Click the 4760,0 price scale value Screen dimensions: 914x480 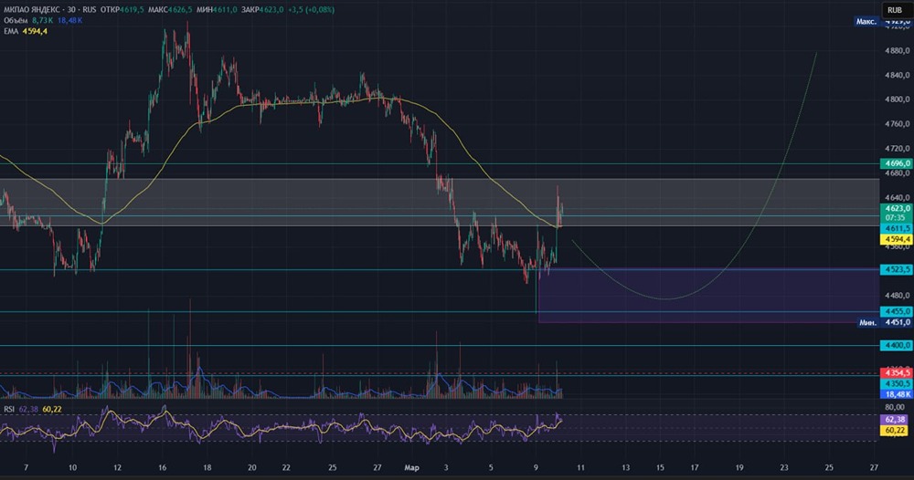897,124
